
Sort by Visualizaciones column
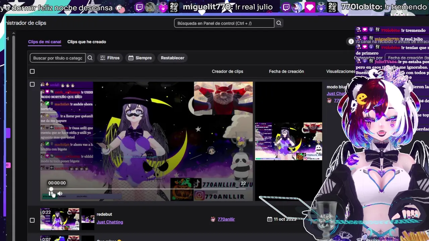pyautogui.click(x=341, y=71)
